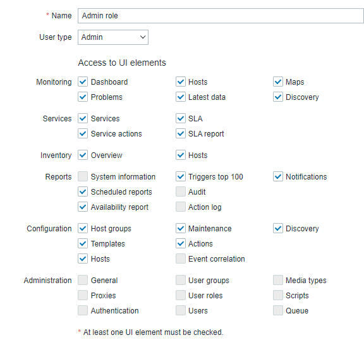The image size is (364, 340).
Task: Toggle the Configuration Actions checkbox
Action: tap(181, 243)
